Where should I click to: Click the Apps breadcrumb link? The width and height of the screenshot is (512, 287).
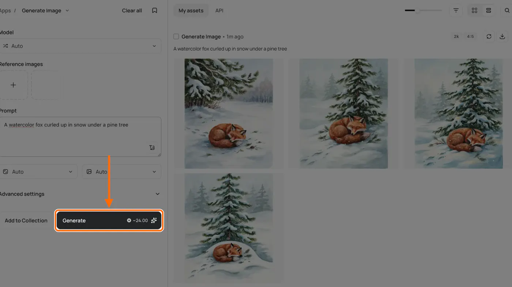[x=5, y=11]
